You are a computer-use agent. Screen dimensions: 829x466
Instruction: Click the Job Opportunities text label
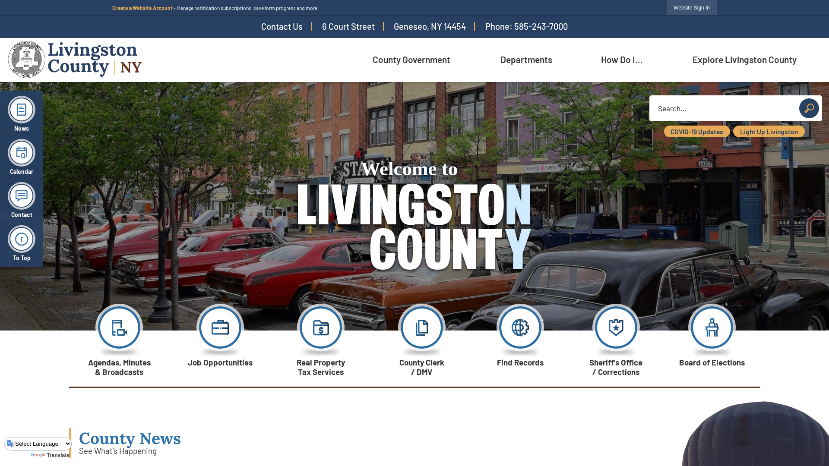pyautogui.click(x=220, y=362)
